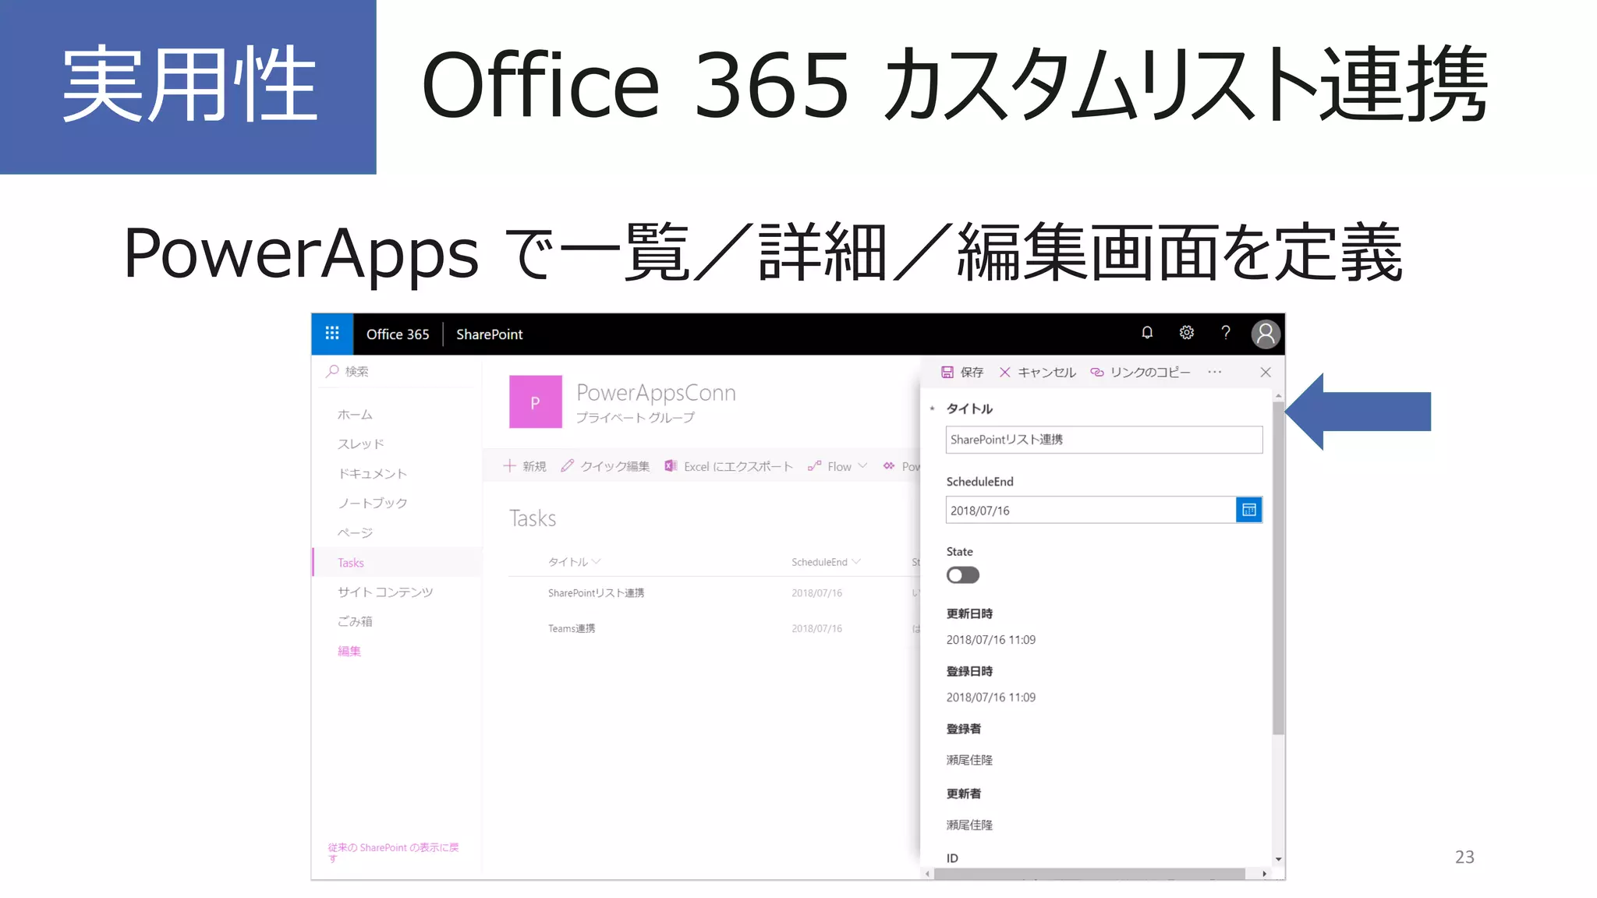Click the PowerApps icon in the command bar
Image resolution: width=1597 pixels, height=898 pixels.
coord(889,466)
